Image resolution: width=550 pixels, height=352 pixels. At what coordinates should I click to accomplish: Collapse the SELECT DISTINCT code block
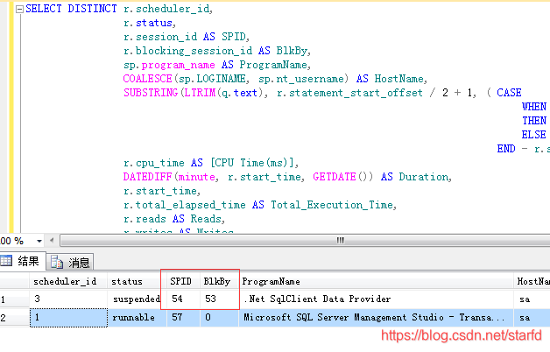pyautogui.click(x=19, y=10)
